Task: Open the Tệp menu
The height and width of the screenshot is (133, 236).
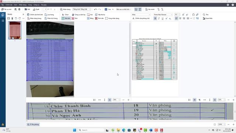Action: point(3,5)
